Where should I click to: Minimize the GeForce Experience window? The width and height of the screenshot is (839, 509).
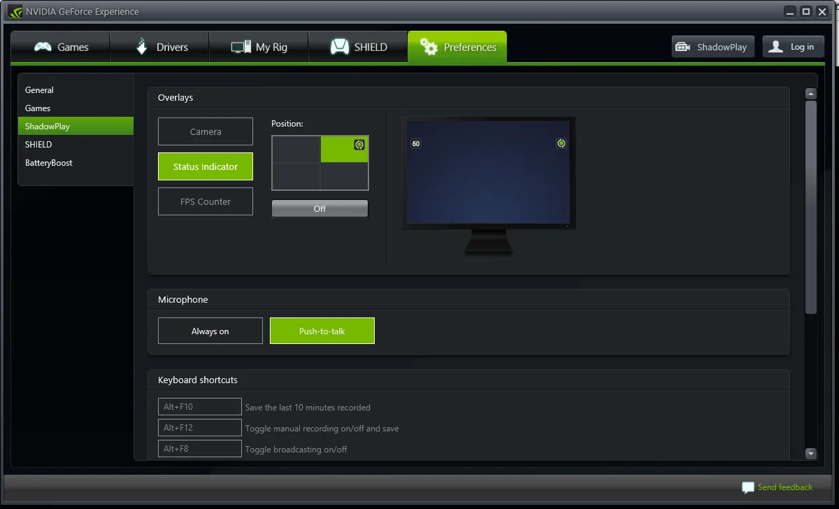pos(790,11)
